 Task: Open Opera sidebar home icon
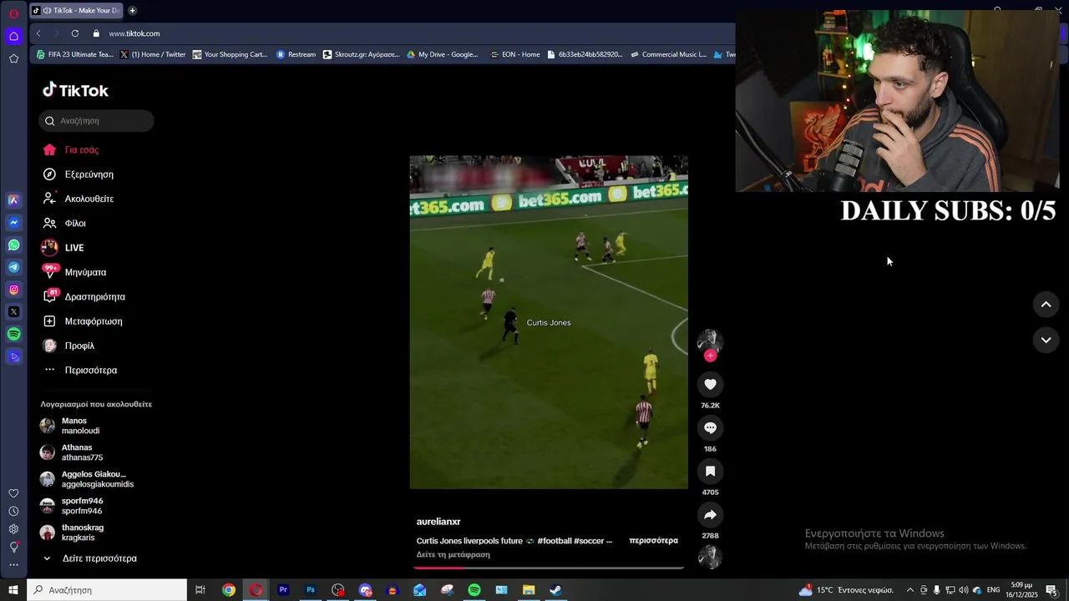pyautogui.click(x=13, y=36)
